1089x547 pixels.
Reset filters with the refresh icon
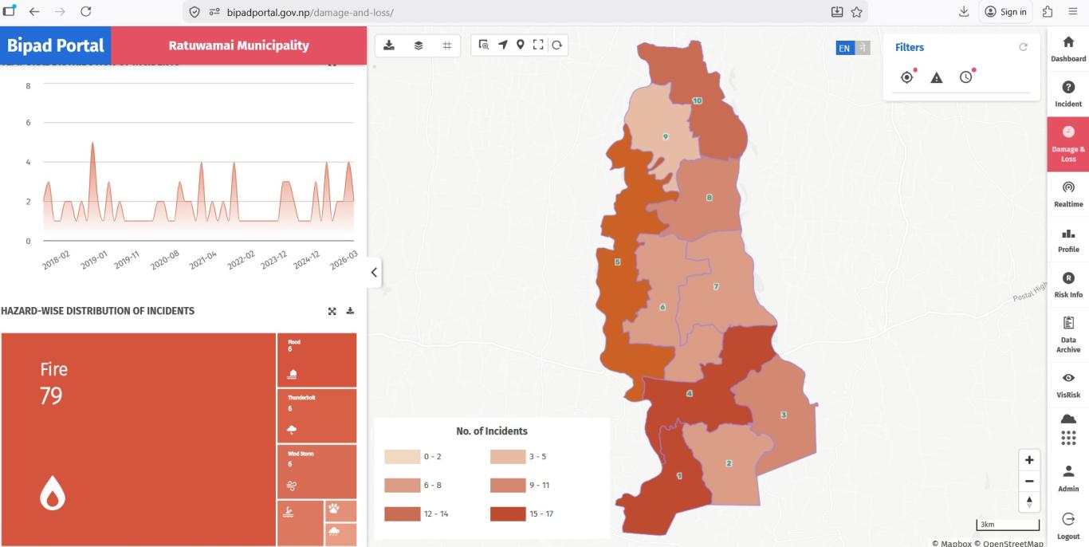point(1023,47)
